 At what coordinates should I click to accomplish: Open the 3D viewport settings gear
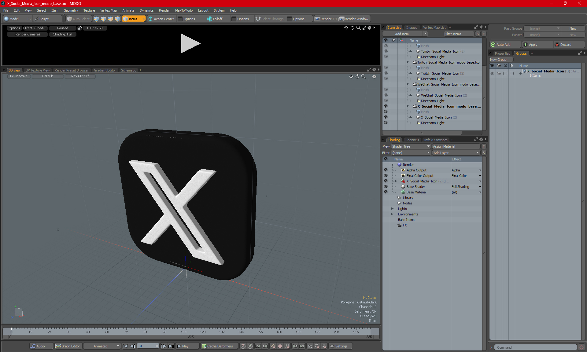374,76
